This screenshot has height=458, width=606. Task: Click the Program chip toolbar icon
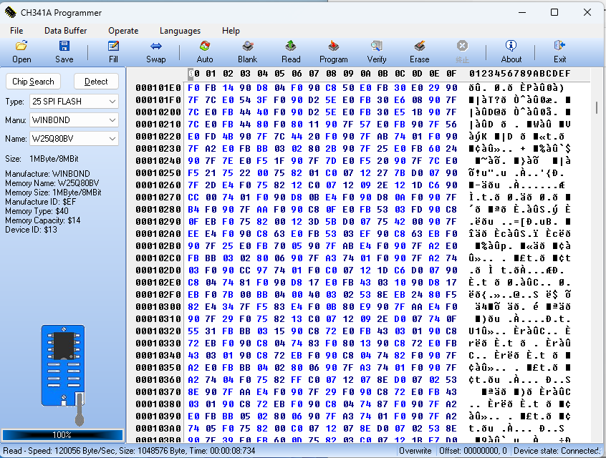[x=333, y=51]
